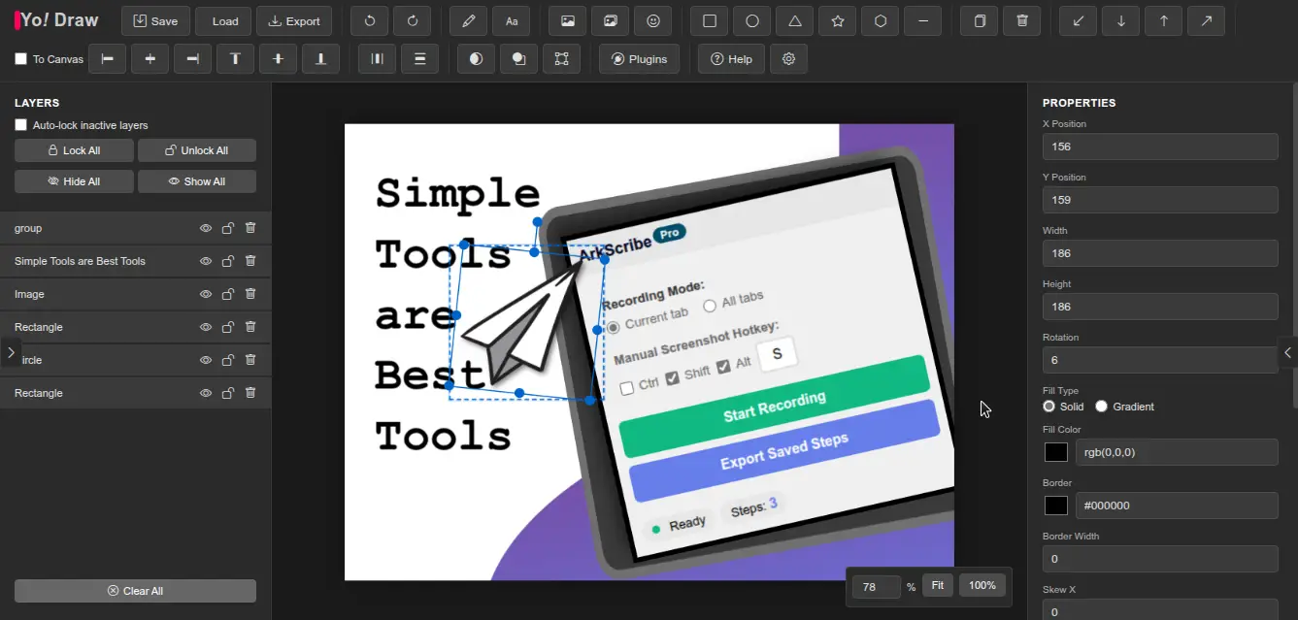Pick the Circle shape tool
The image size is (1298, 620).
pyautogui.click(x=751, y=20)
